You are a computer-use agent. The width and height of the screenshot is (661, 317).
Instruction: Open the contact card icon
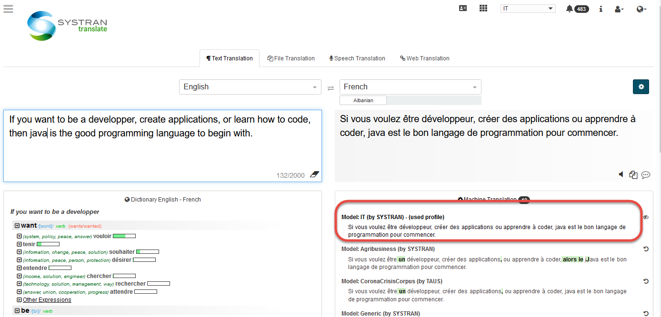(463, 8)
